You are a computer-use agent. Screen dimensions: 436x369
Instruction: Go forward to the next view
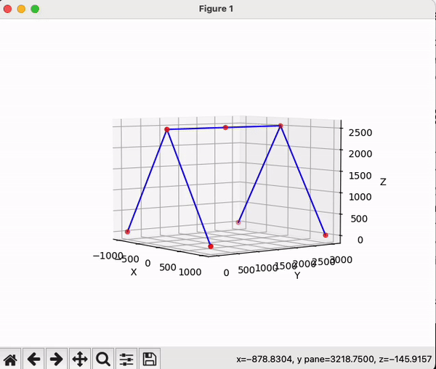click(57, 359)
